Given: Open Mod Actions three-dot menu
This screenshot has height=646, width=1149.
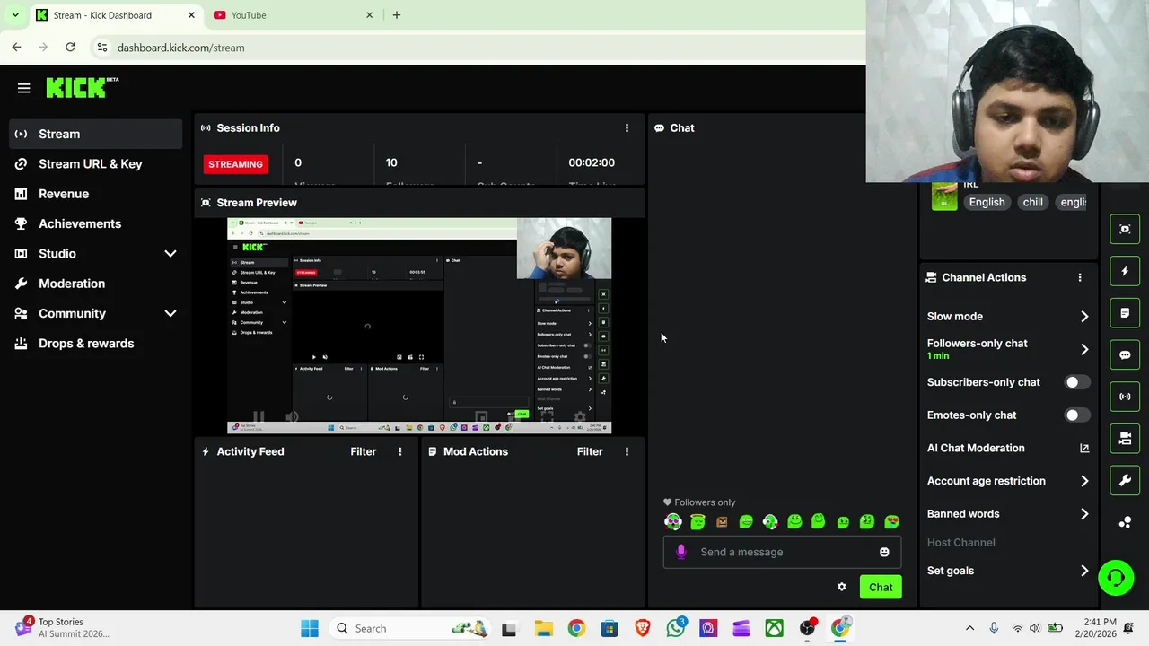Looking at the screenshot, I should tap(627, 451).
